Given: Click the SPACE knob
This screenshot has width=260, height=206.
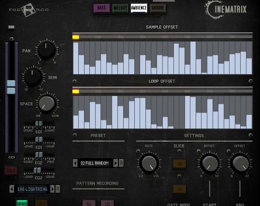Looking at the screenshot, I should click(47, 104).
